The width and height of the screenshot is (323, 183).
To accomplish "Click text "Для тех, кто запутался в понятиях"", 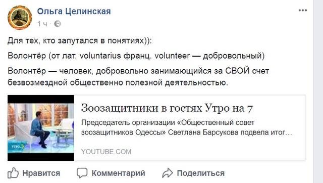I will click(76, 40).
